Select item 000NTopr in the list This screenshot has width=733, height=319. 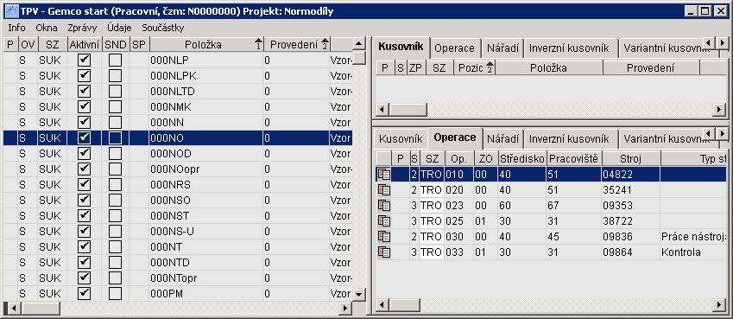click(178, 278)
